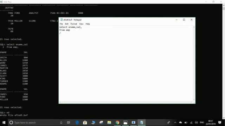The height and width of the screenshot is (126, 225).
Task: Click the Cortana search circle icon
Action: point(11,122)
